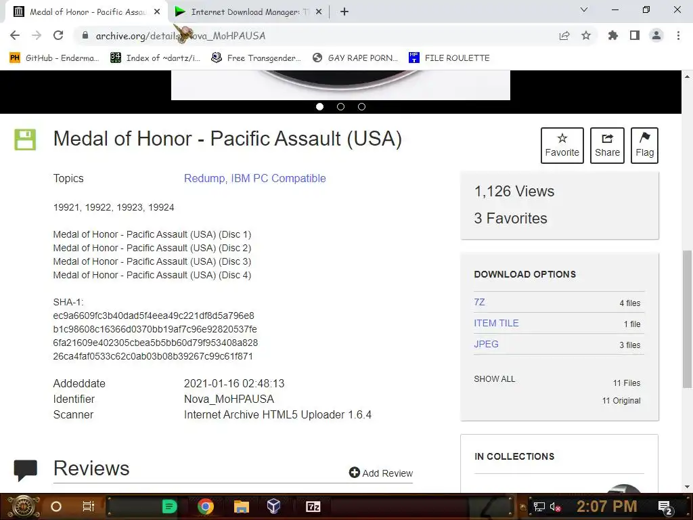The width and height of the screenshot is (693, 520).
Task: Open the Extensions puzzle menu
Action: [613, 35]
